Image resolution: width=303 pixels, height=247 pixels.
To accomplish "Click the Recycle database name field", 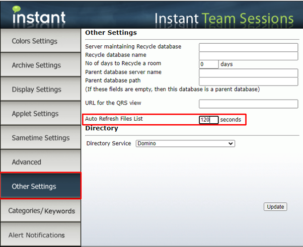I will pos(248,56).
